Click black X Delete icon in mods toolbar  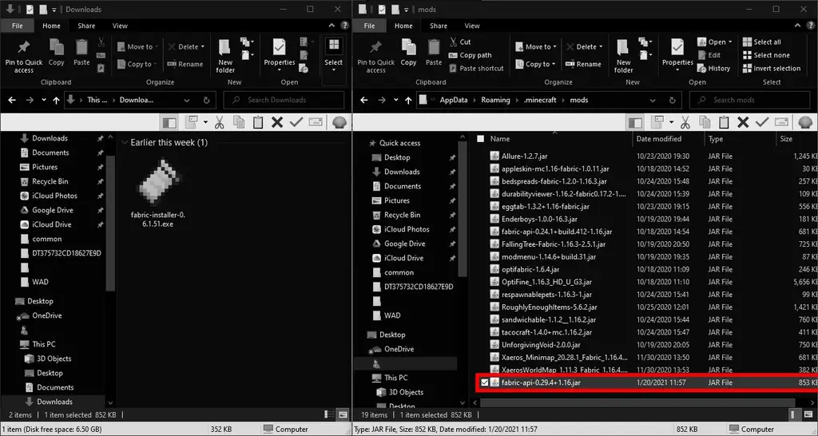pos(744,122)
